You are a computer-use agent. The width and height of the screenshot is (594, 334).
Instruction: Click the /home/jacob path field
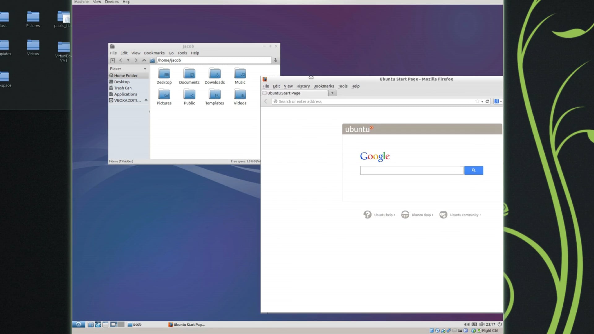pyautogui.click(x=214, y=60)
